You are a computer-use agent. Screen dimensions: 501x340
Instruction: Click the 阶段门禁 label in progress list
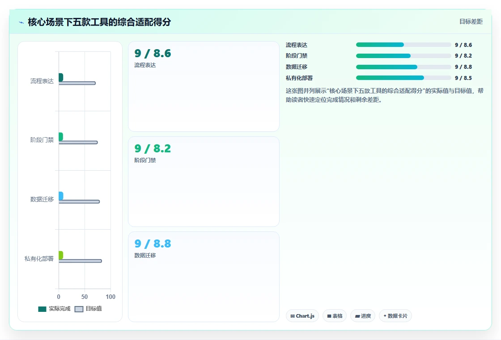click(x=297, y=56)
